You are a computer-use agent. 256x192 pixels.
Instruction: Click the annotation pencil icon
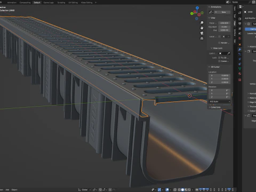(x=211, y=12)
